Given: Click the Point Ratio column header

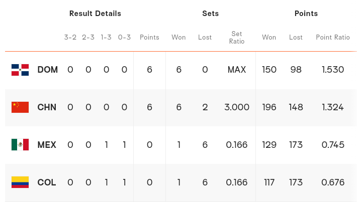Looking at the screenshot, I should pyautogui.click(x=333, y=38).
